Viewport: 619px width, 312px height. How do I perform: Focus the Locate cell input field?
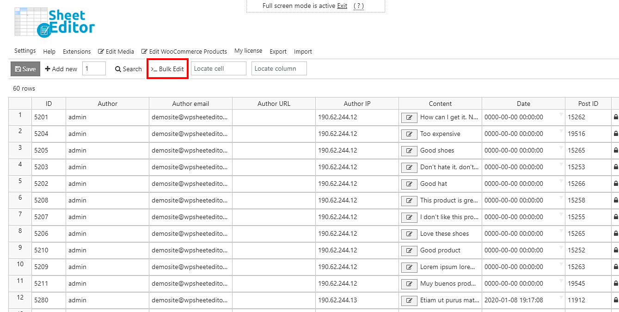(218, 68)
